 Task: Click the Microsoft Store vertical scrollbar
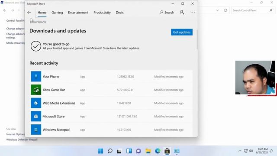pyautogui.click(x=197, y=39)
